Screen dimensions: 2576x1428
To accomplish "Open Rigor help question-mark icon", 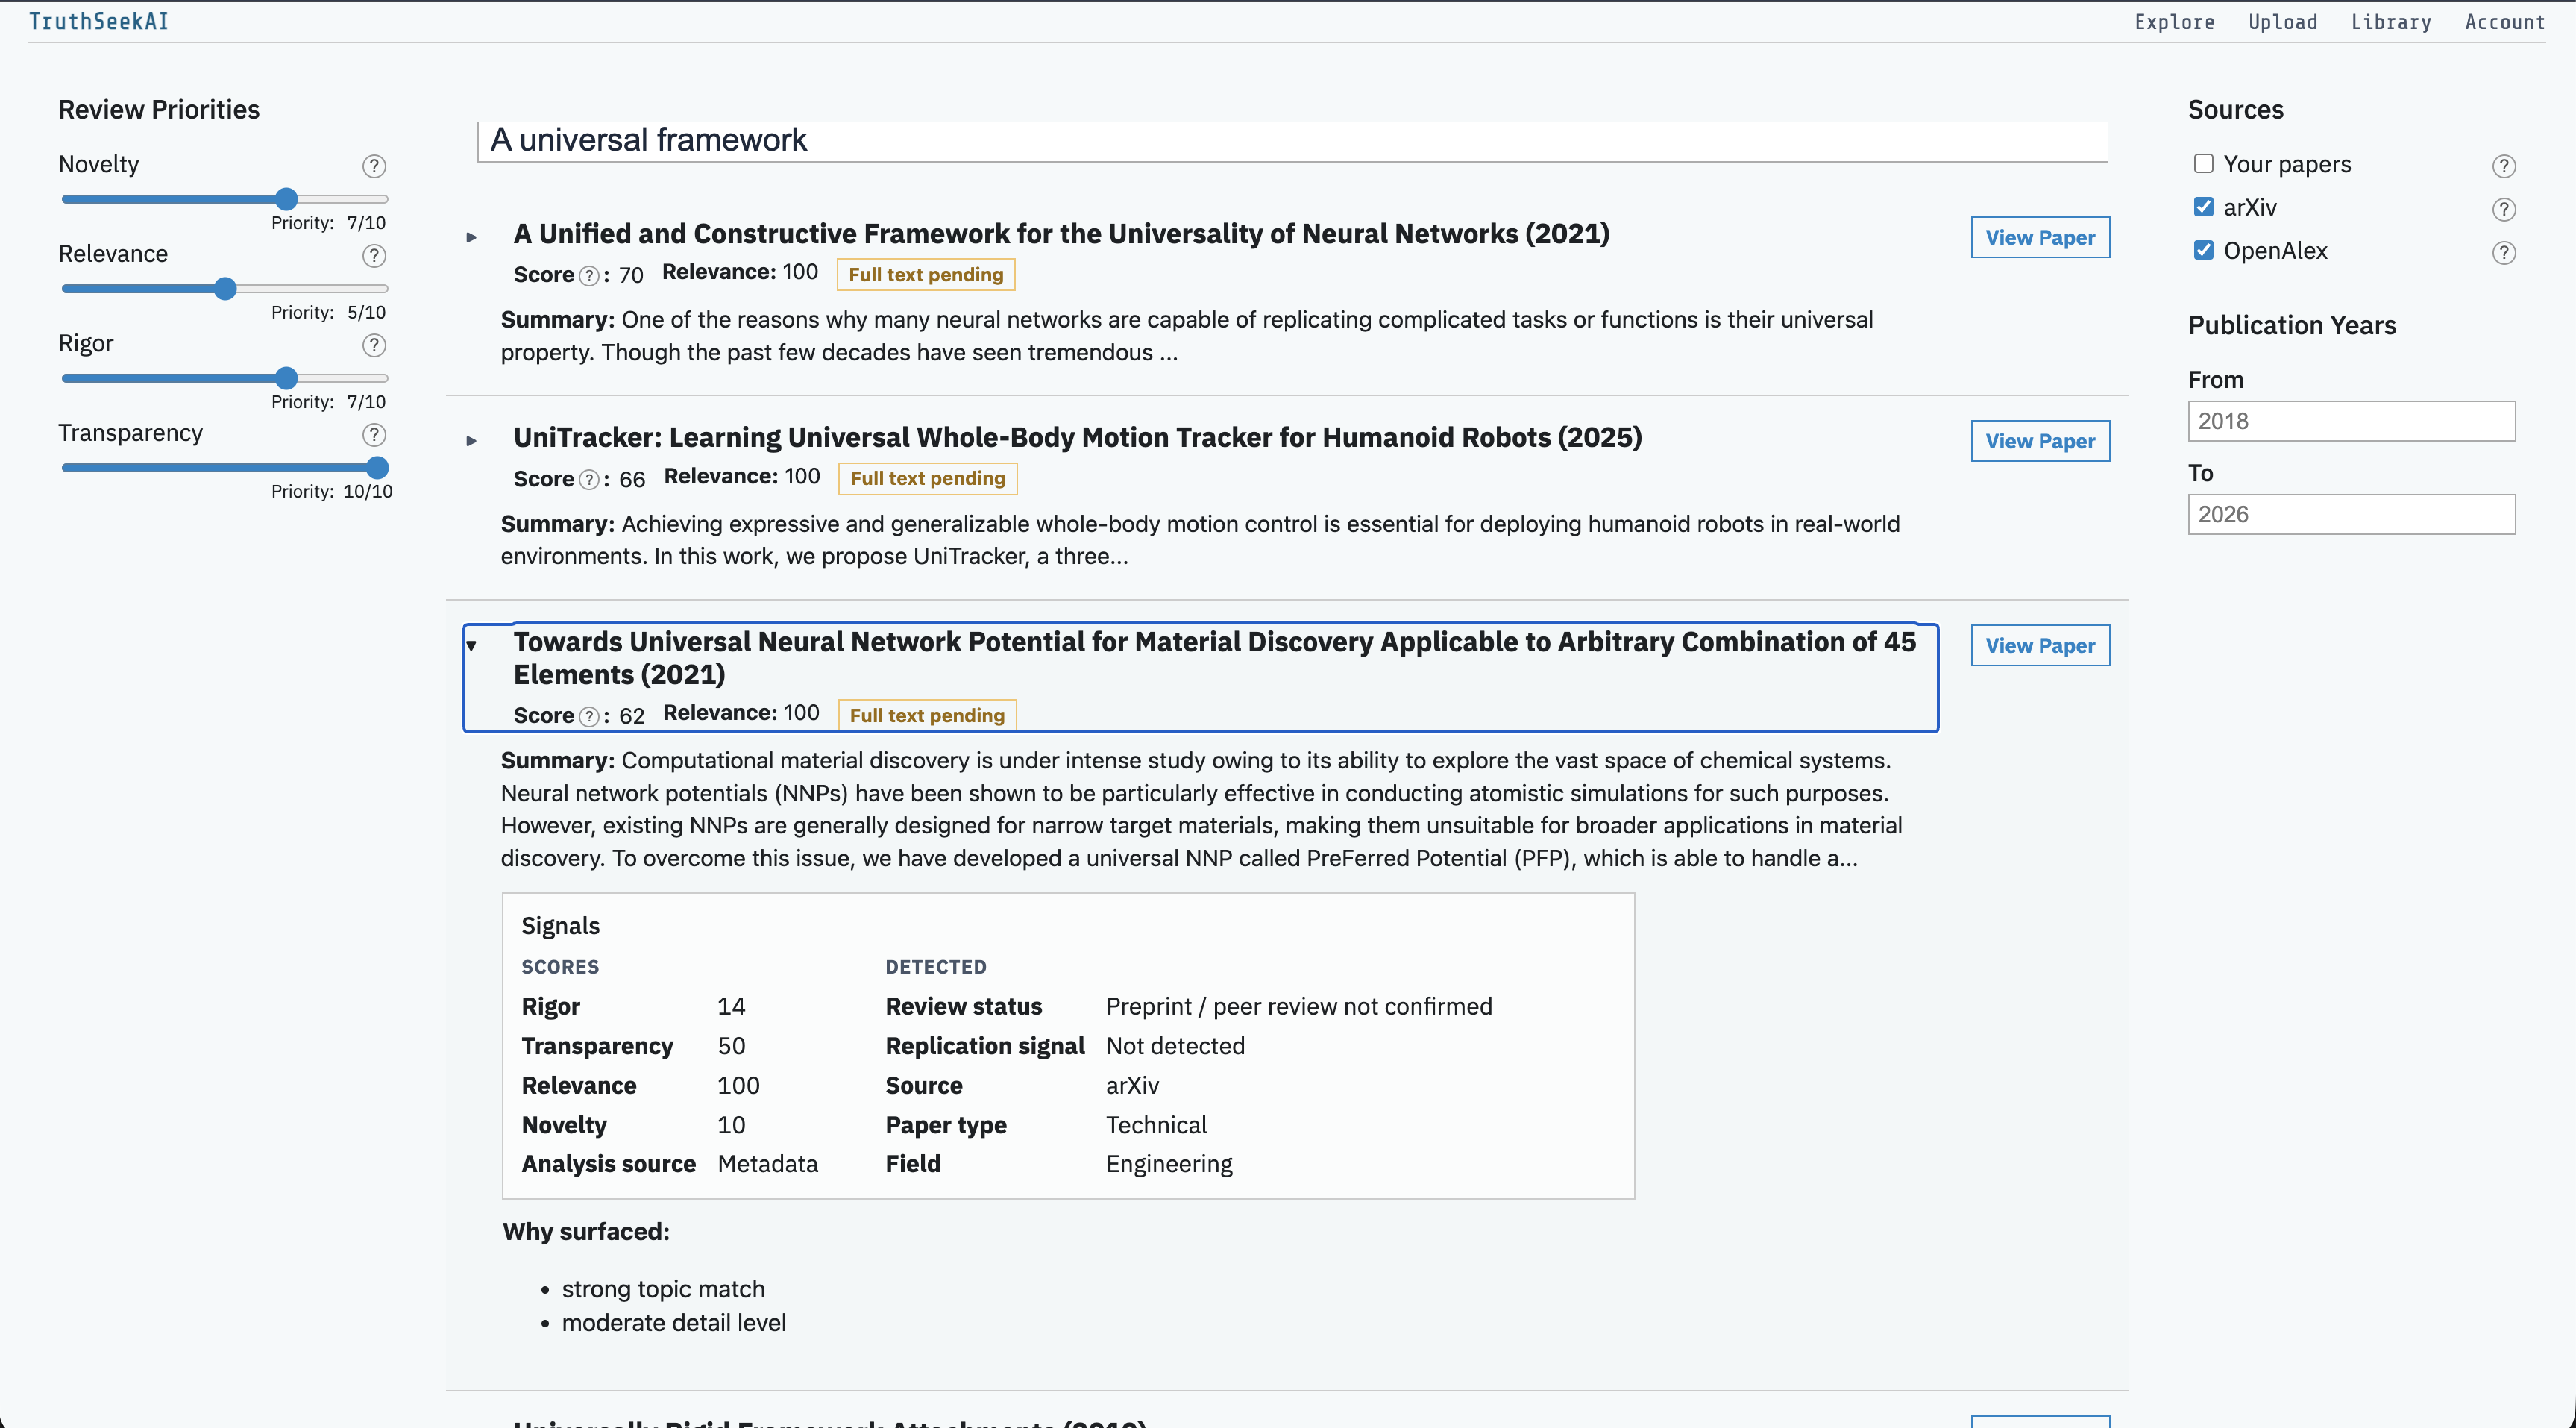I will click(374, 345).
